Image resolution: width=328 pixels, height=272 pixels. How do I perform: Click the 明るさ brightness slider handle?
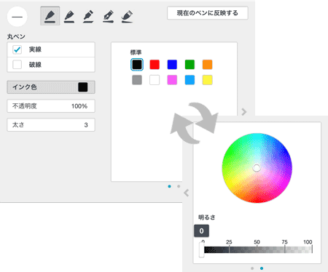[201, 249]
